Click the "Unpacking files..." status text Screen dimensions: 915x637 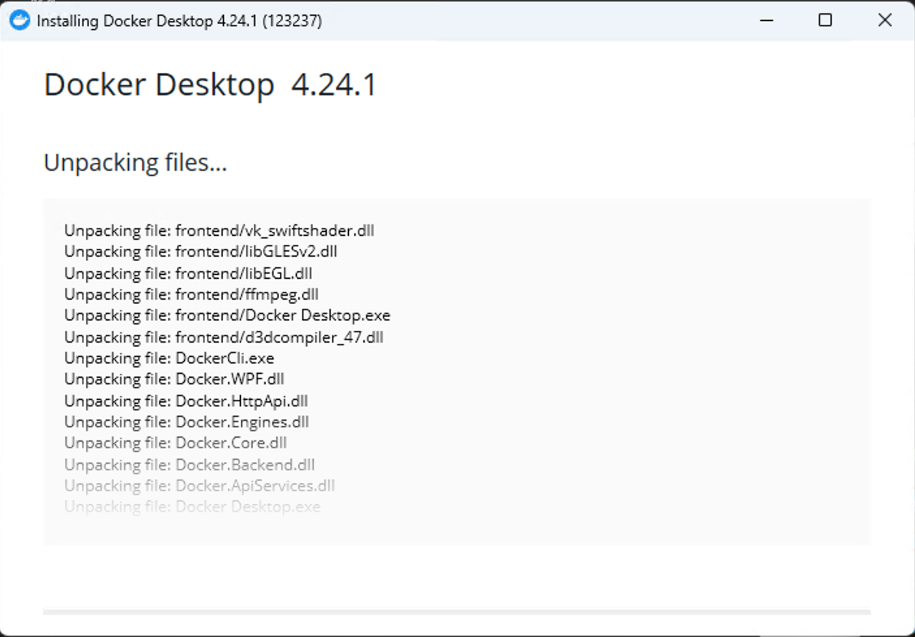135,162
